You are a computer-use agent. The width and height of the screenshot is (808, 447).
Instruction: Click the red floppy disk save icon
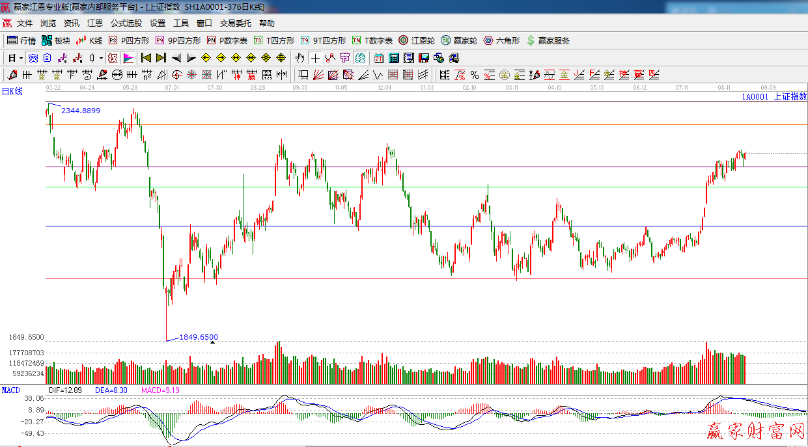(424, 58)
